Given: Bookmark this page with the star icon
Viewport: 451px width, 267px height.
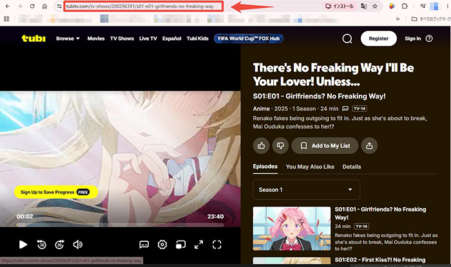Looking at the screenshot, I should (x=375, y=6).
